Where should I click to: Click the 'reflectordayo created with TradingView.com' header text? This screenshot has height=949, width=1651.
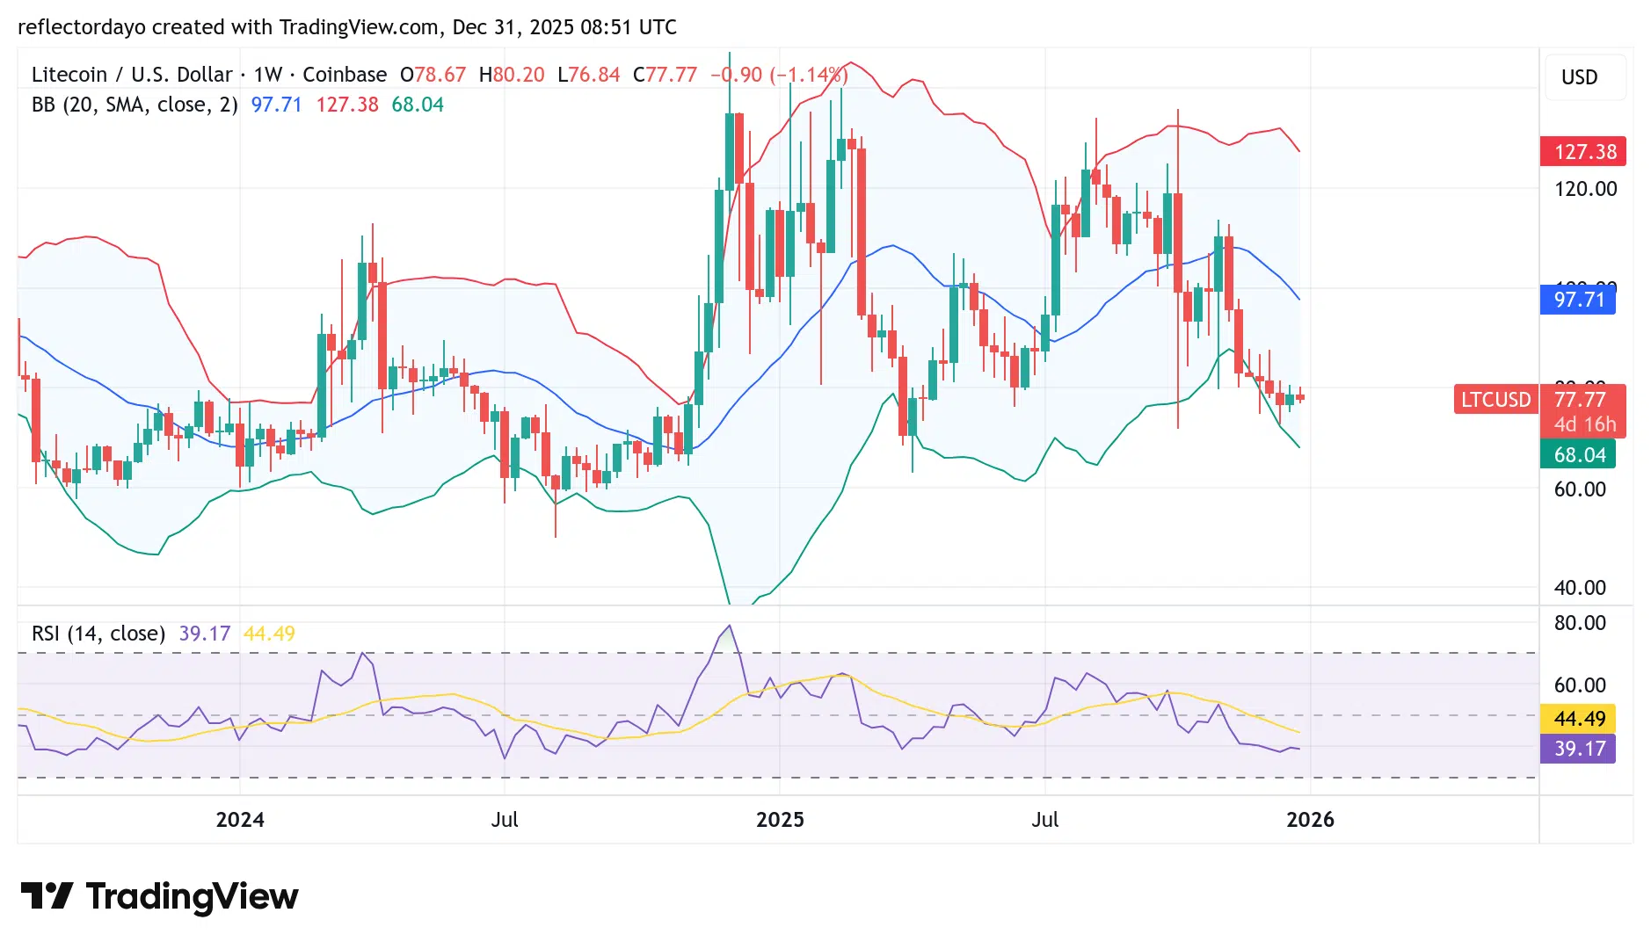229,27
